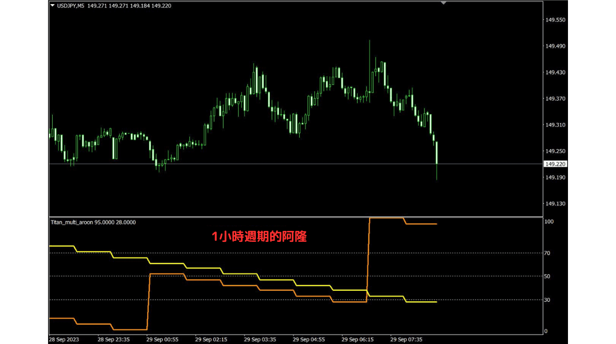Click the 30 level on indicator scale
The width and height of the screenshot is (616, 344).
pyautogui.click(x=548, y=300)
